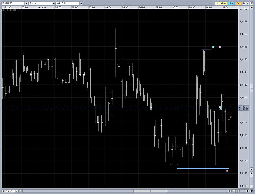Select the pink marker near 1.4425
Viewport: 255px width, 194px height.
pos(220,47)
